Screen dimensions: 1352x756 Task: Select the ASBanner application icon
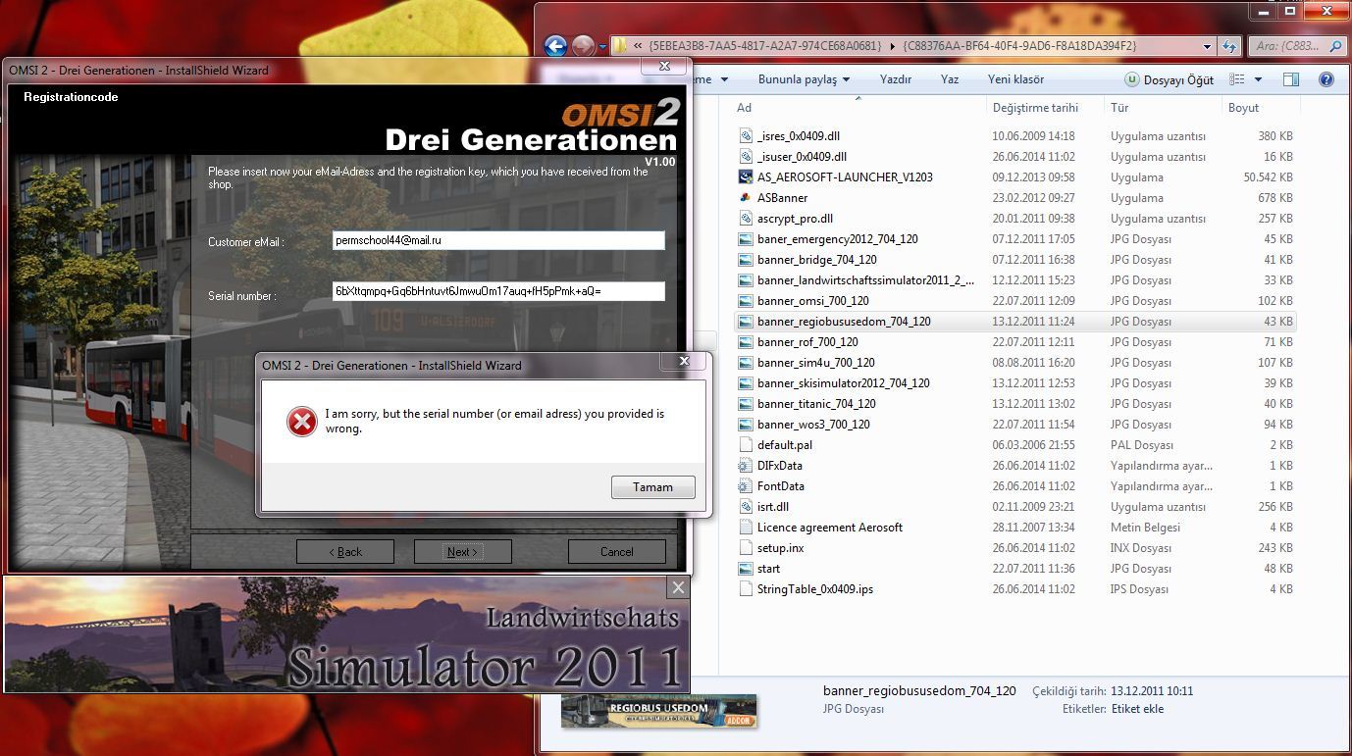point(746,198)
